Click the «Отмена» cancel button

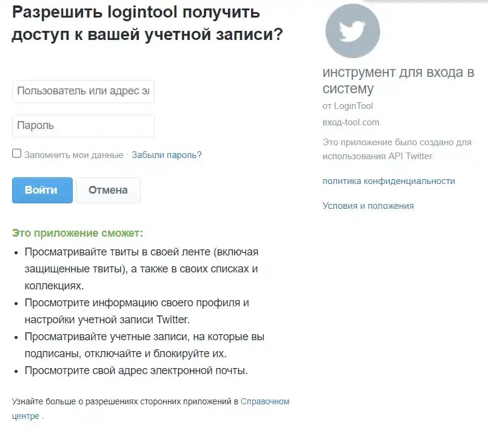coord(108,189)
